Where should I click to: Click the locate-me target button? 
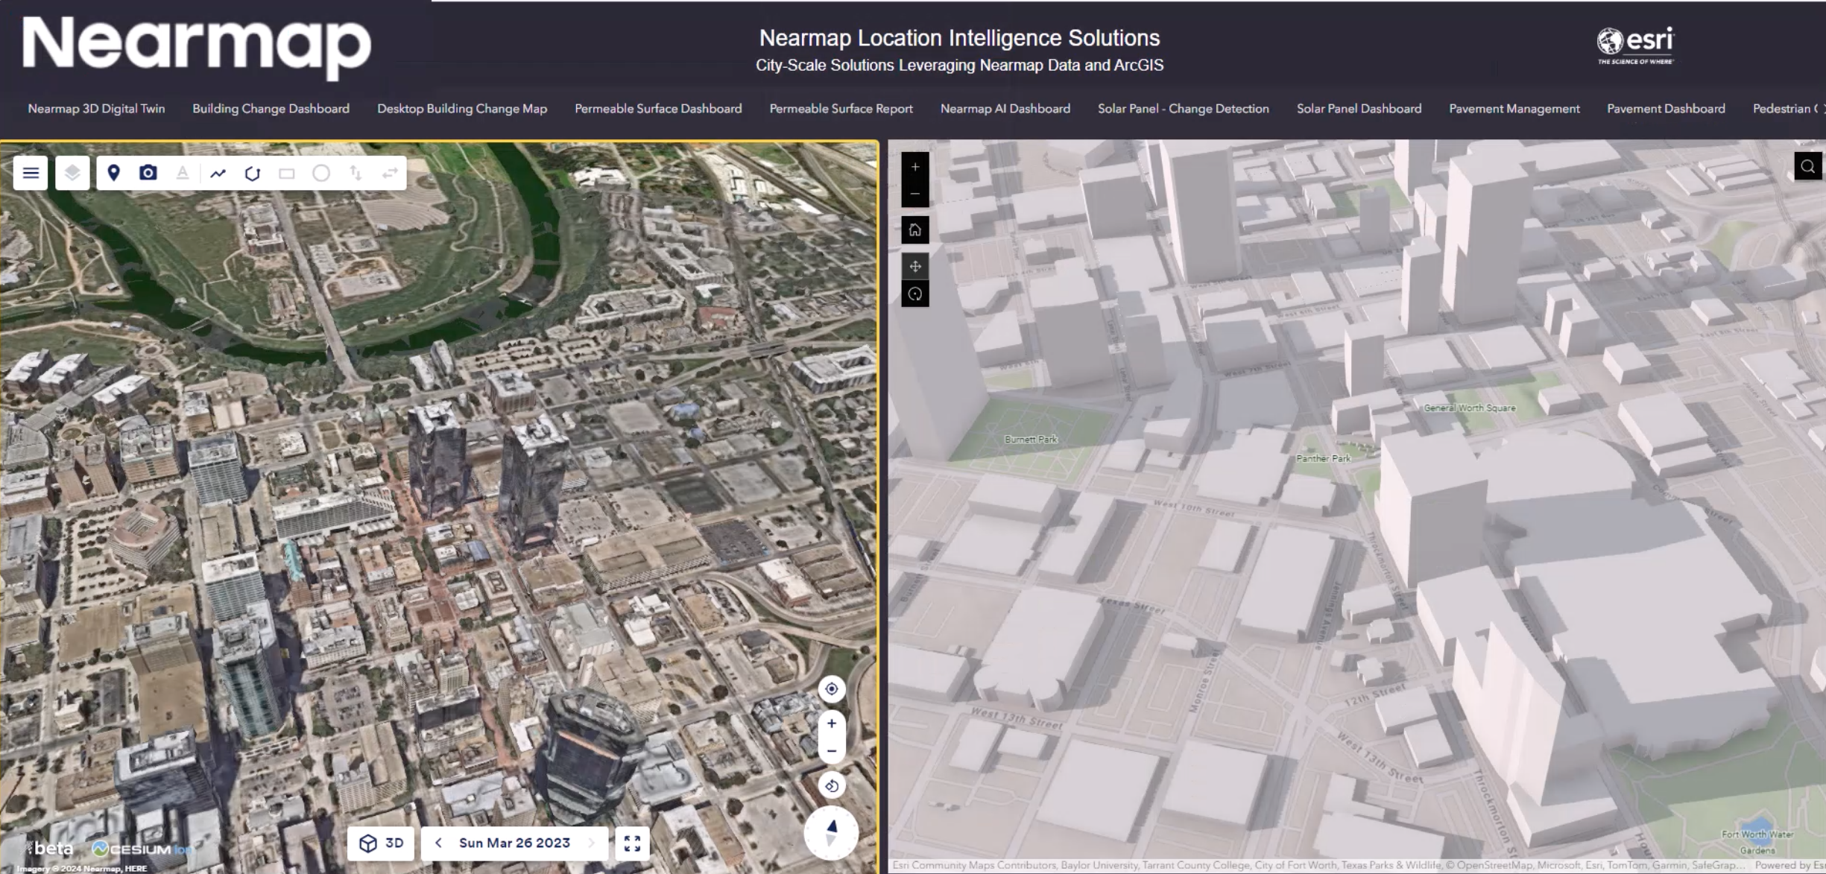[832, 689]
